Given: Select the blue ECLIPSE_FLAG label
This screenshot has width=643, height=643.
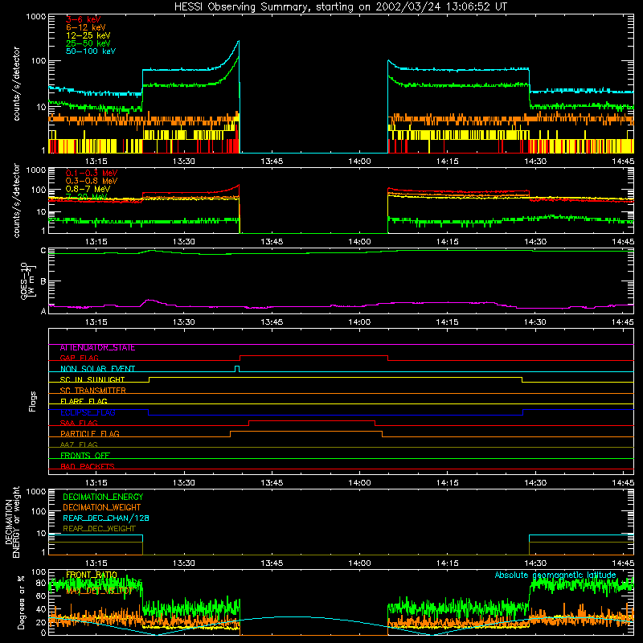Looking at the screenshot, I should 88,412.
